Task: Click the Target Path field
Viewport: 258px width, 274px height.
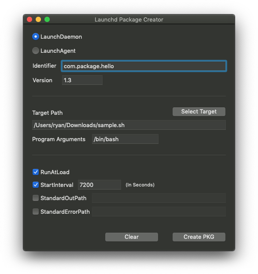Action: tap(129, 125)
